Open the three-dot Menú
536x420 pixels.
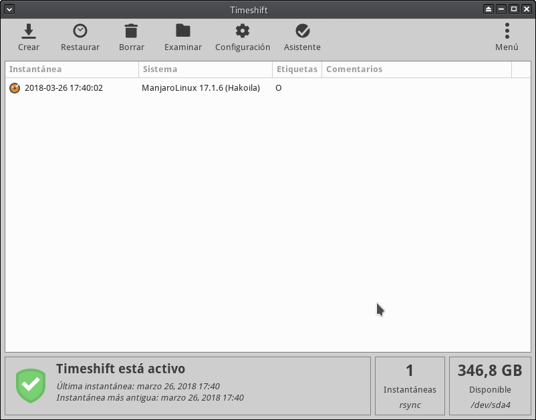[x=507, y=31]
